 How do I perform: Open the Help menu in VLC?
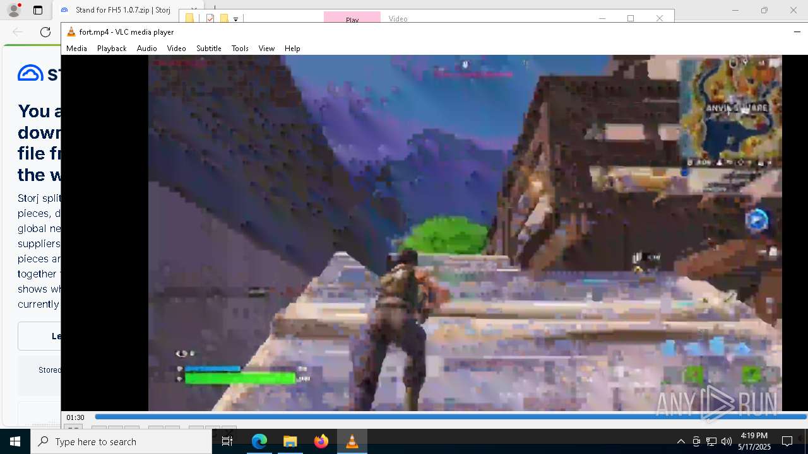(292, 49)
